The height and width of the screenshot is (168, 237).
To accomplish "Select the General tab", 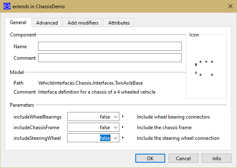I will [18, 22].
